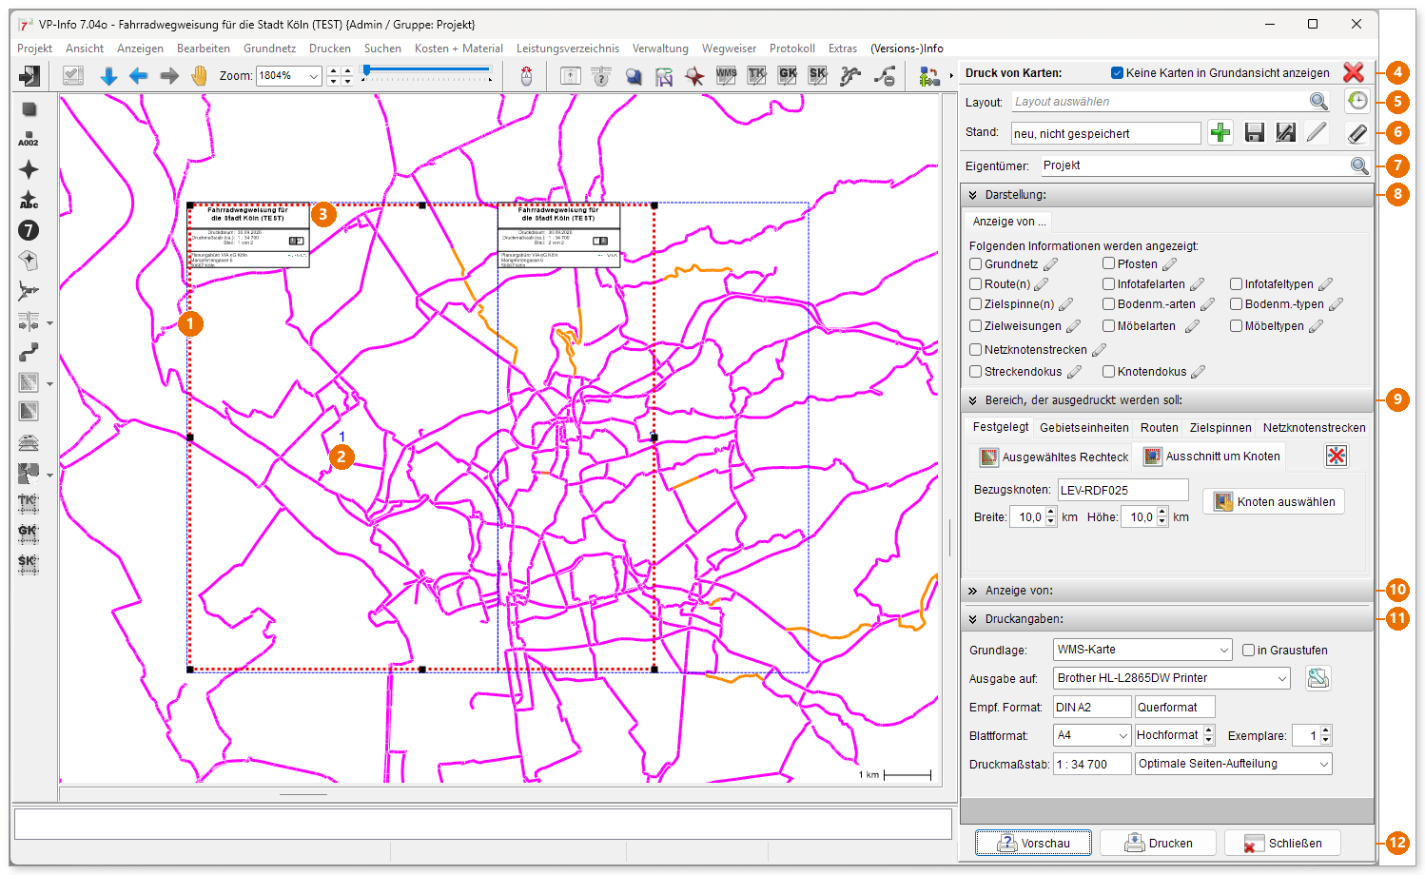
Task: Enable the Route(n) checkbox
Action: pos(975,283)
